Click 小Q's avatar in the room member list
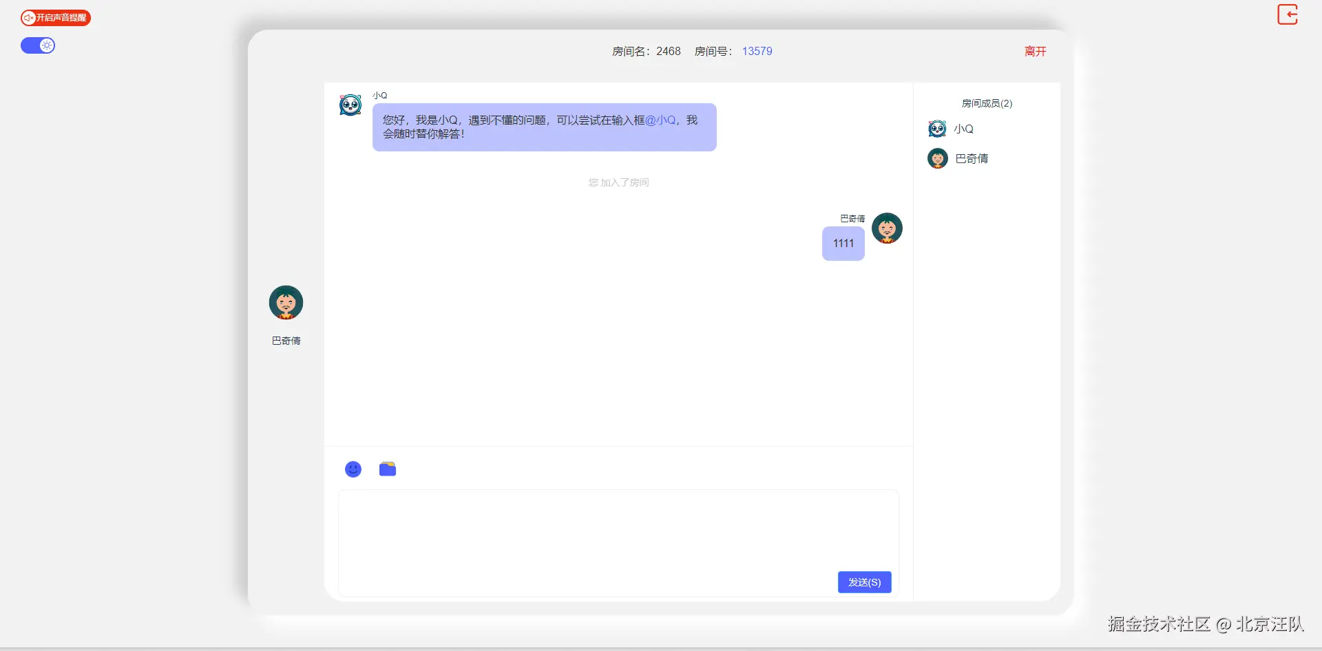1322x651 pixels. (937, 129)
